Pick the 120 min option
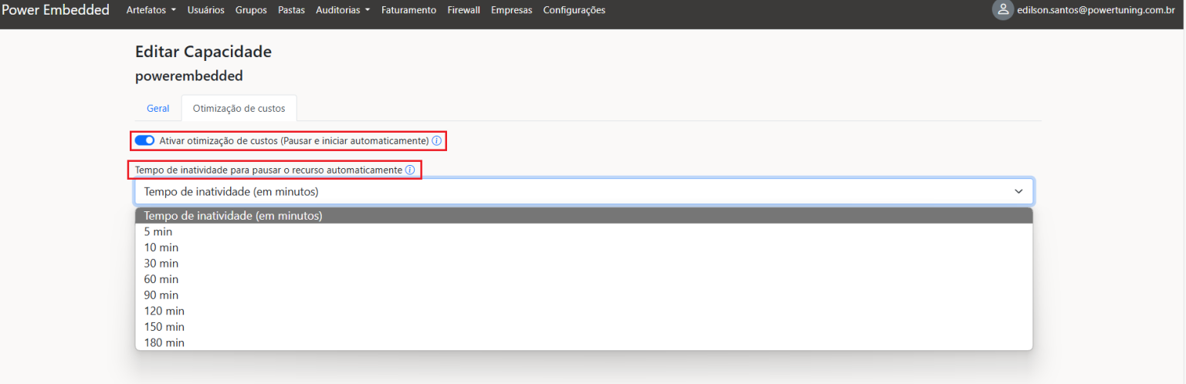 pyautogui.click(x=164, y=311)
